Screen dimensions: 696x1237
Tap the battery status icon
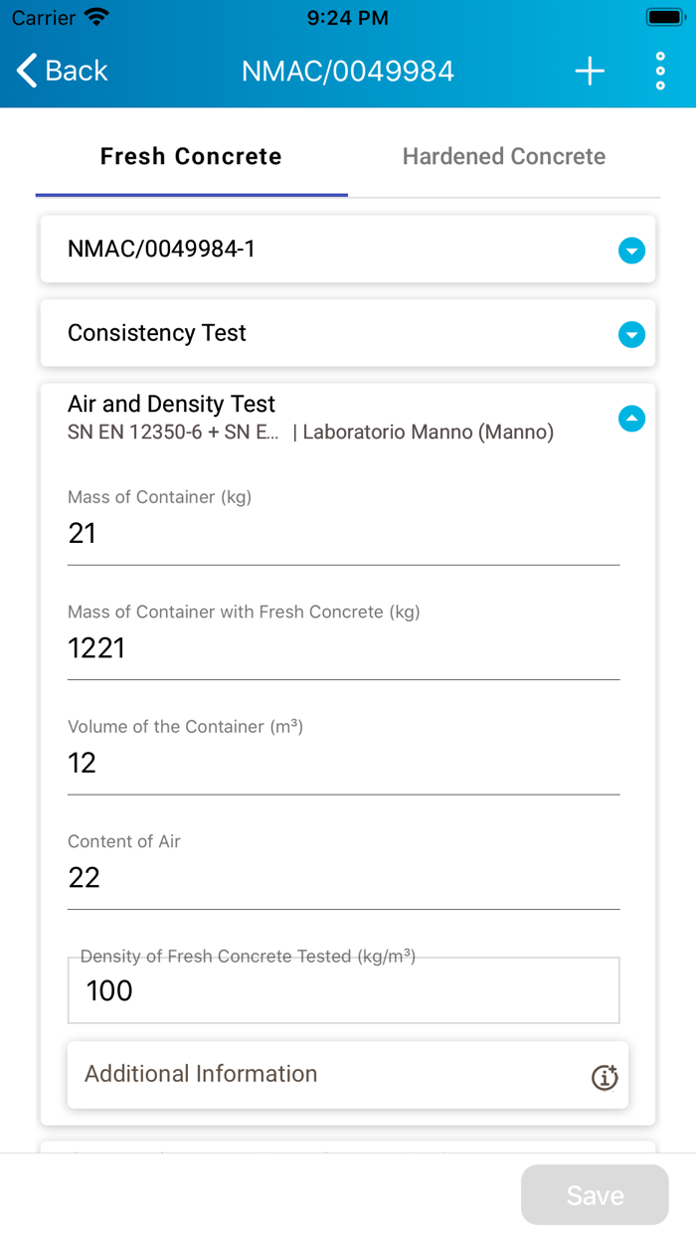coord(663,18)
